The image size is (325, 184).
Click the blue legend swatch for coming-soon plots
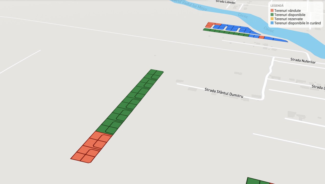(x=272, y=23)
